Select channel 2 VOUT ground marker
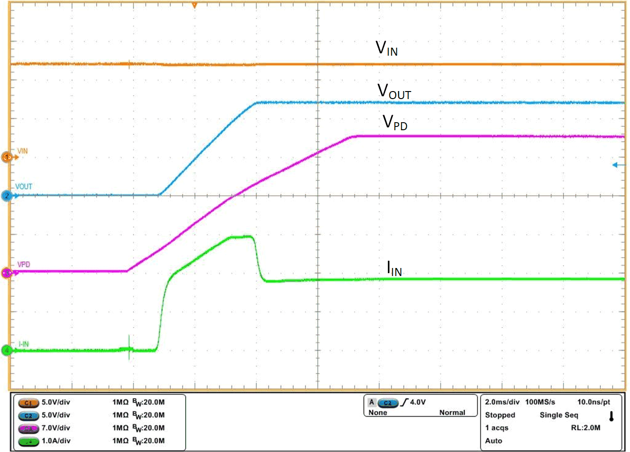Screen dimensions: 630x452 tap(7, 195)
